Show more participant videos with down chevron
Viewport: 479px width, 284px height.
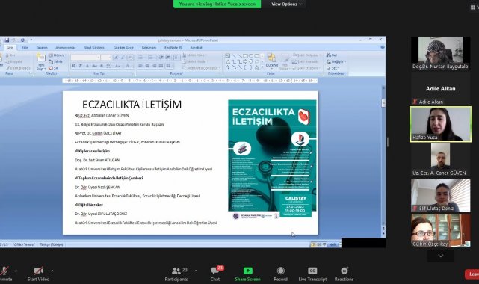pos(440,256)
